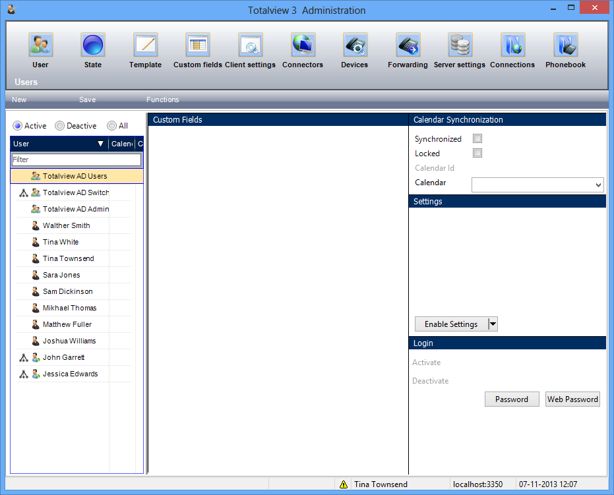
Task: Select Matthew Fuller in the user list
Action: 67,324
